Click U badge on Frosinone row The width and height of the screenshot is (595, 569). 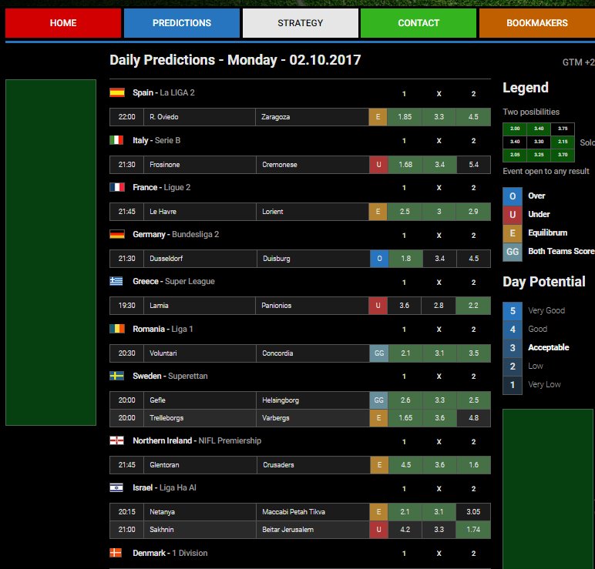[x=378, y=165]
